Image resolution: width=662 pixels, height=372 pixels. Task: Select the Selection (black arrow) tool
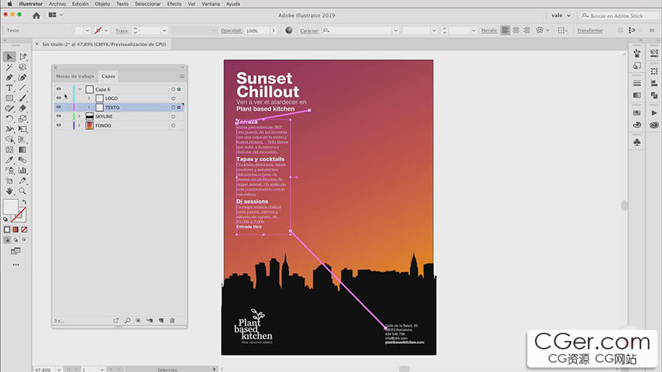click(9, 57)
